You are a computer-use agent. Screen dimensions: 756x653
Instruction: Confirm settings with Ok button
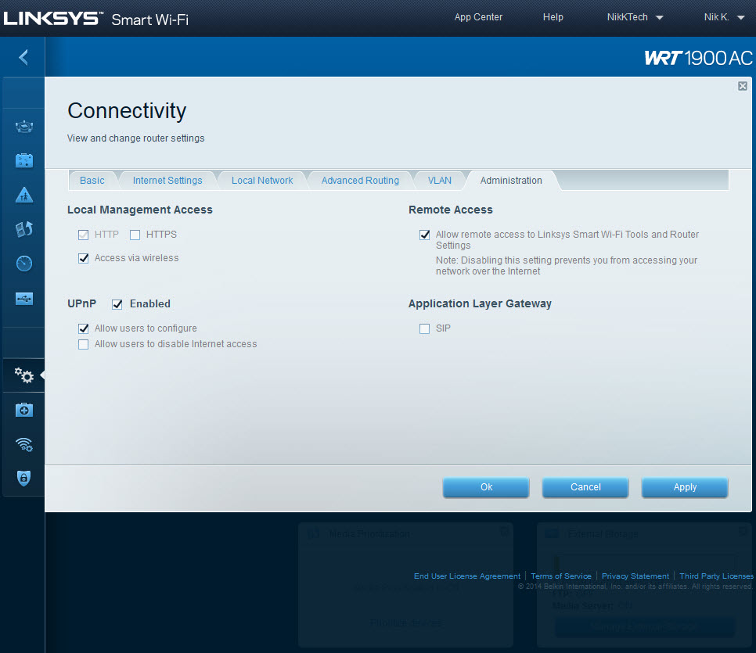click(x=486, y=487)
